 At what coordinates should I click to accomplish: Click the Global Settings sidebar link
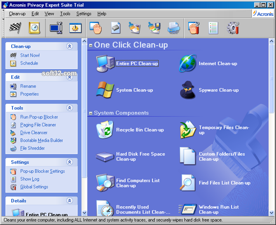[x=34, y=187]
